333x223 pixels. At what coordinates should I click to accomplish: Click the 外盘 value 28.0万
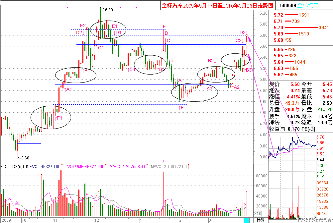click(292, 109)
